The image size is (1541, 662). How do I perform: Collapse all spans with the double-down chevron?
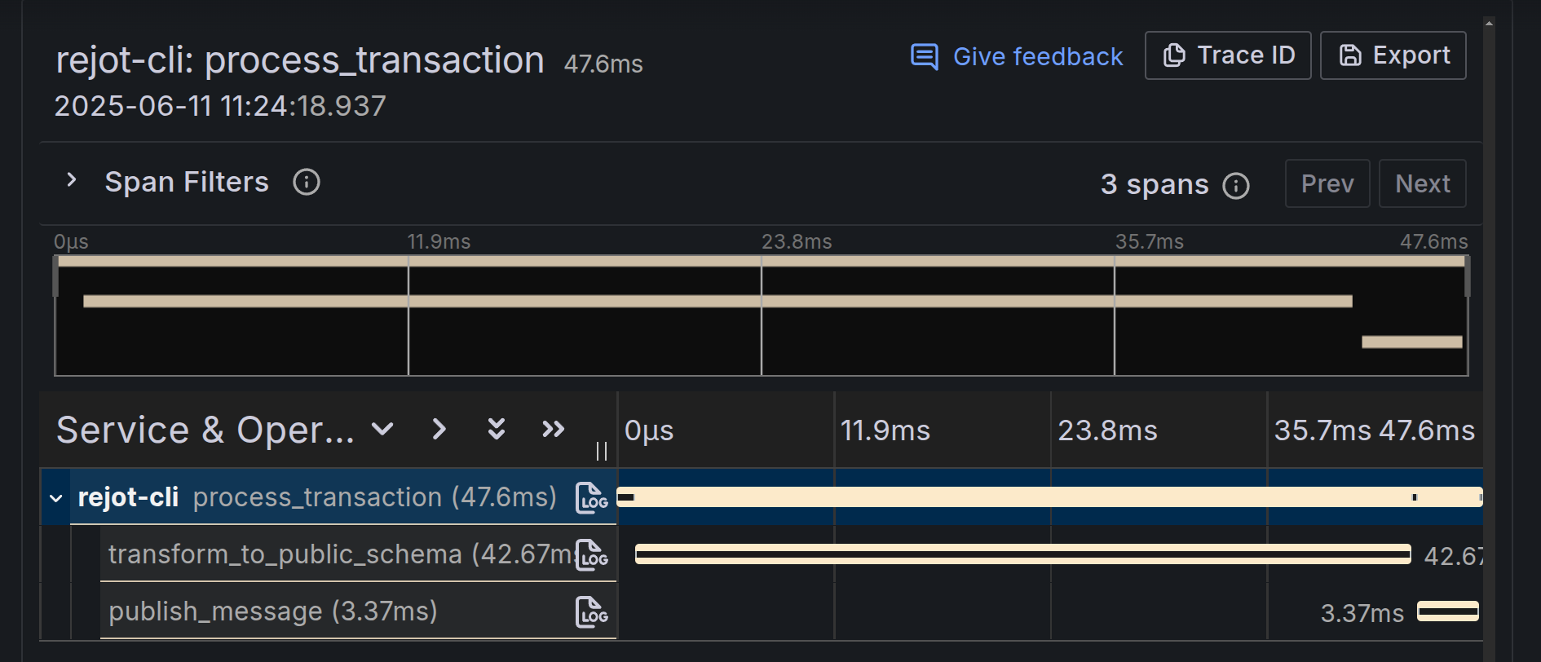496,429
